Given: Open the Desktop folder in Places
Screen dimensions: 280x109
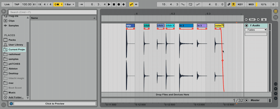Looking at the screenshot, I should click(x=13, y=74).
